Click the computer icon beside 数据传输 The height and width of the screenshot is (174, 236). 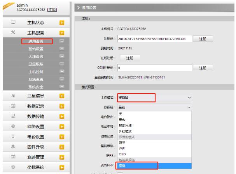(x=13, y=116)
